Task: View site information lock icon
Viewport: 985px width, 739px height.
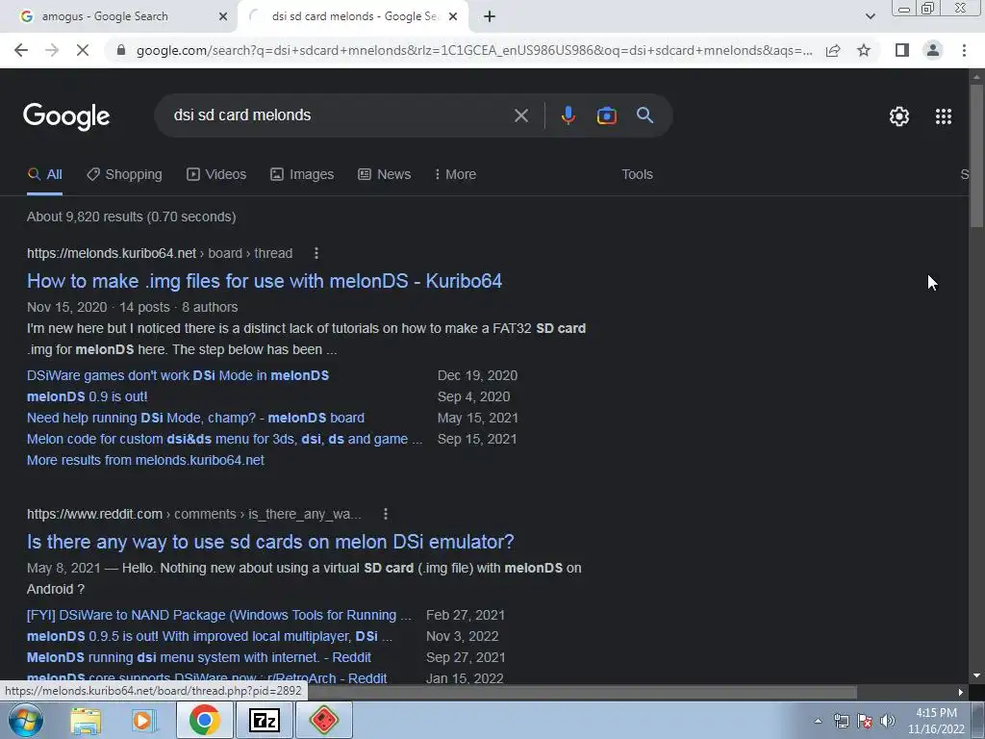Action: pyautogui.click(x=121, y=50)
